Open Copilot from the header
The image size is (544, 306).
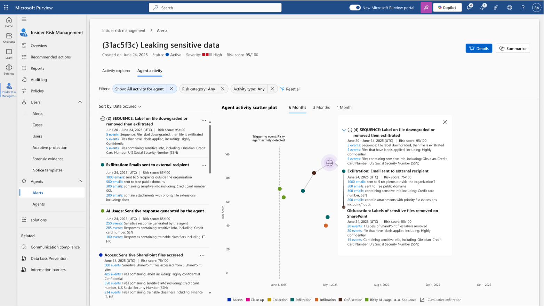pos(447,7)
